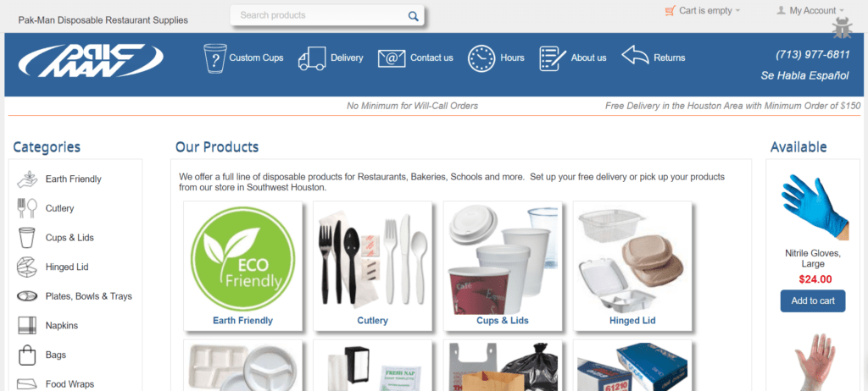Open Hours via the clock icon
Image resolution: width=868 pixels, height=391 pixels.
pyautogui.click(x=481, y=58)
